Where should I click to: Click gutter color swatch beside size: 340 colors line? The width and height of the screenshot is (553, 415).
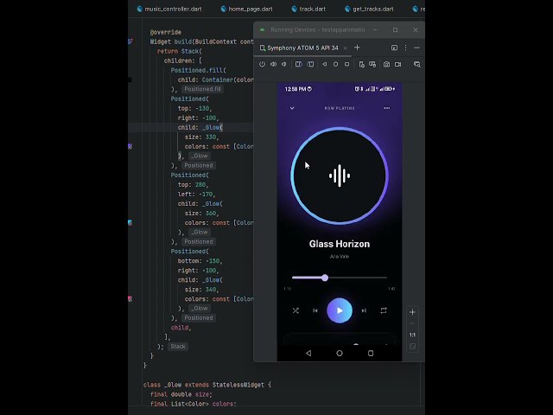coord(130,299)
